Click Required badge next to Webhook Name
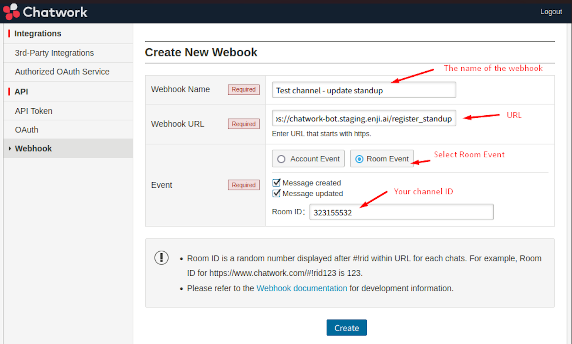The width and height of the screenshot is (572, 344). click(244, 90)
